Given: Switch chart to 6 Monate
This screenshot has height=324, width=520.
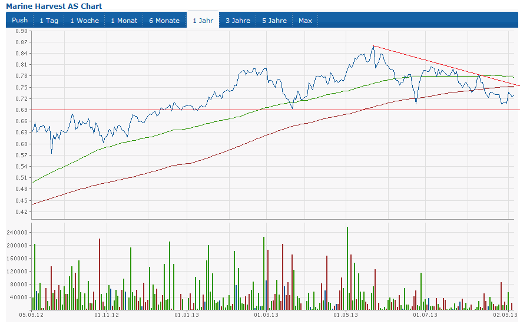Looking at the screenshot, I should point(164,21).
